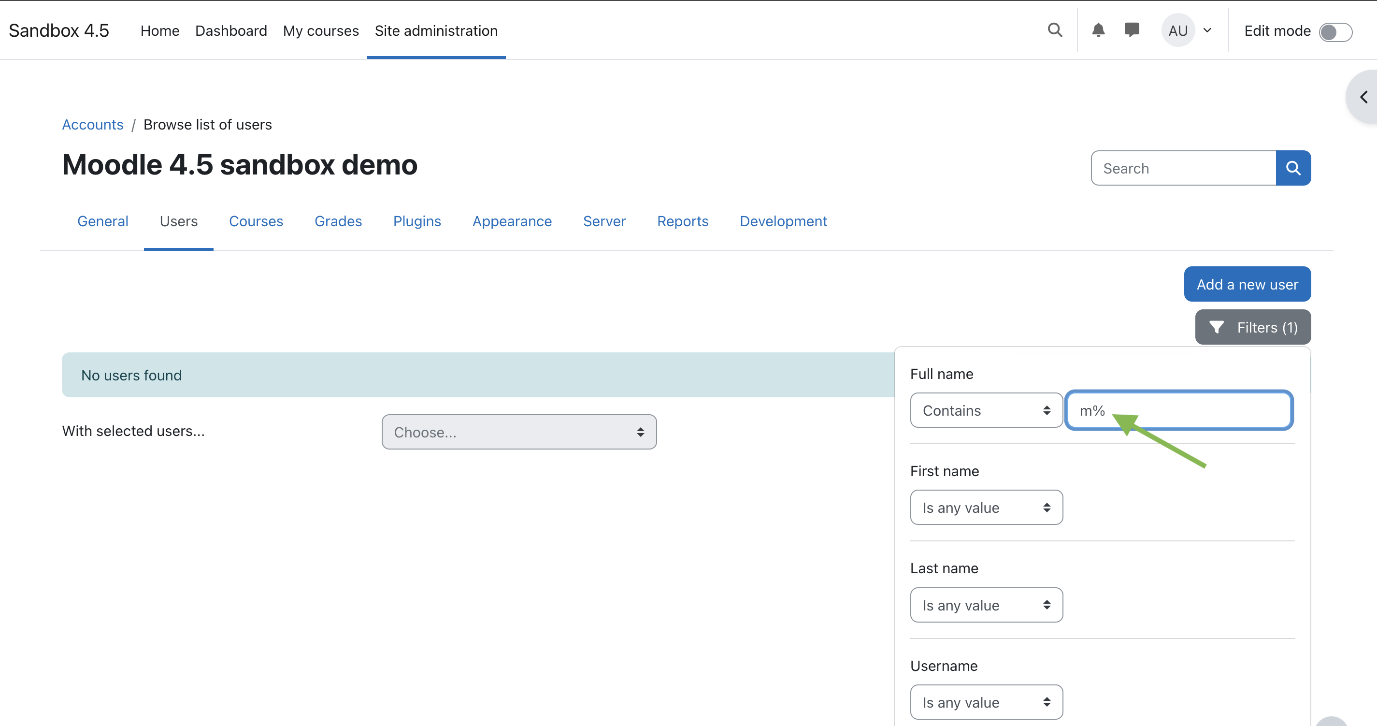Switch to the Plugins tab
1377x726 pixels.
417,221
